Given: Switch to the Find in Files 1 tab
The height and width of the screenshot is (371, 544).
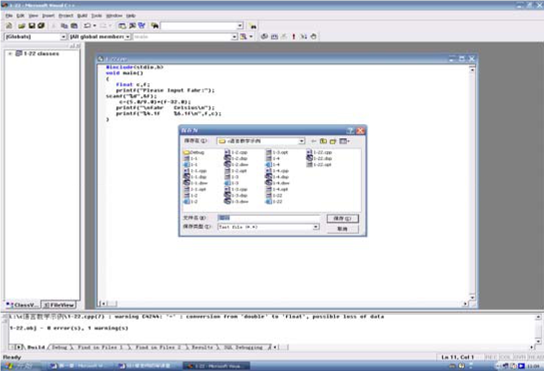Looking at the screenshot, I should (100, 347).
